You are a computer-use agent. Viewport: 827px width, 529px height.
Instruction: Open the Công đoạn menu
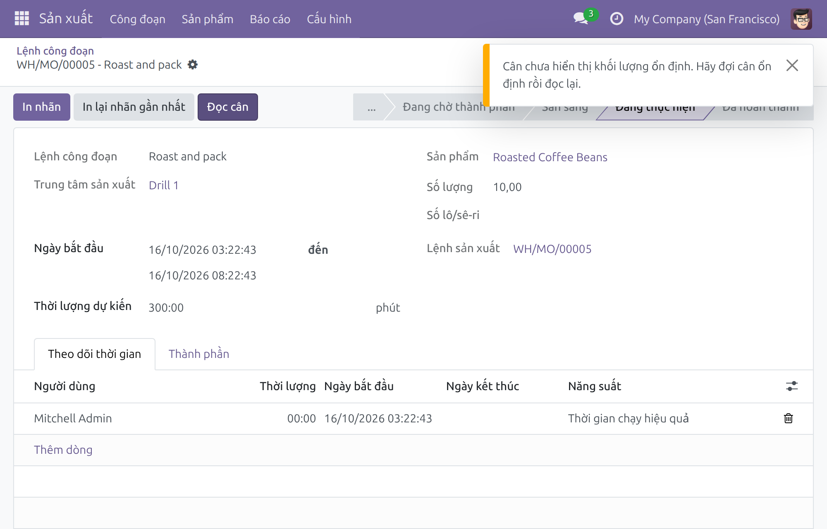[137, 19]
